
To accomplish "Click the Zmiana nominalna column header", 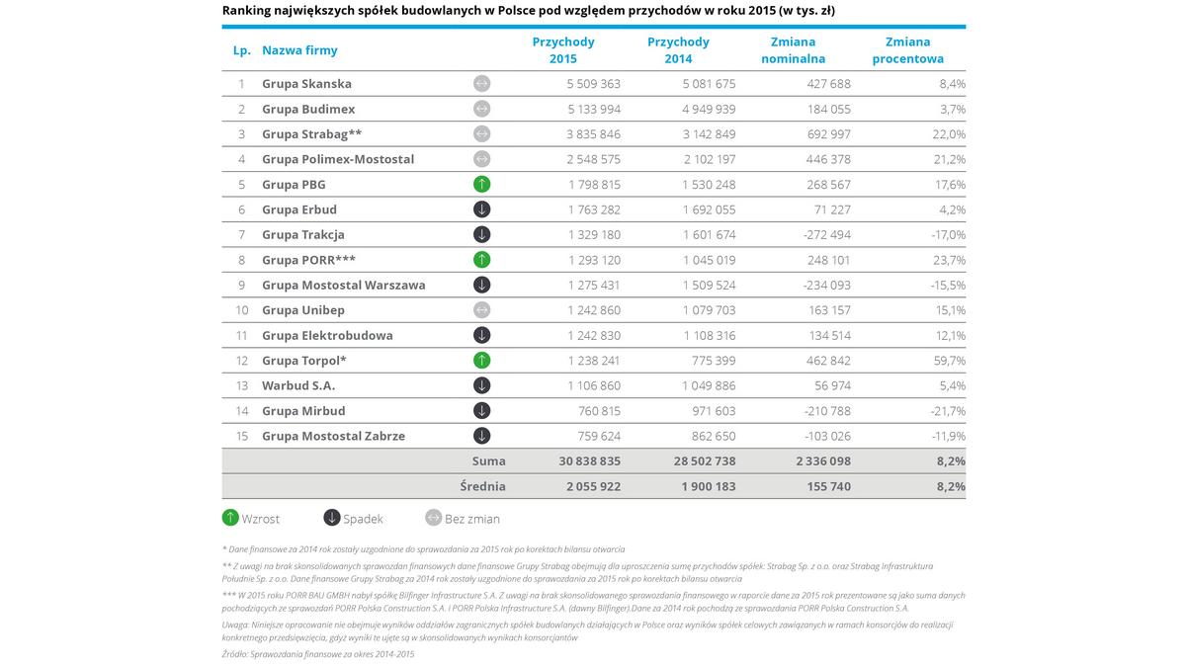I will pos(794,50).
